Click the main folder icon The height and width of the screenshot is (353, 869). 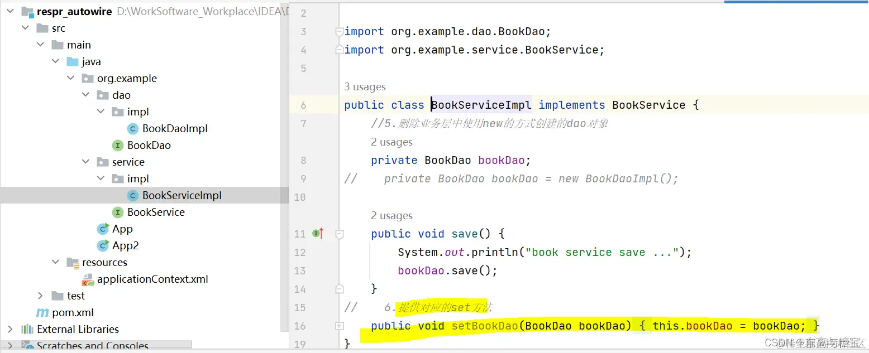(58, 45)
